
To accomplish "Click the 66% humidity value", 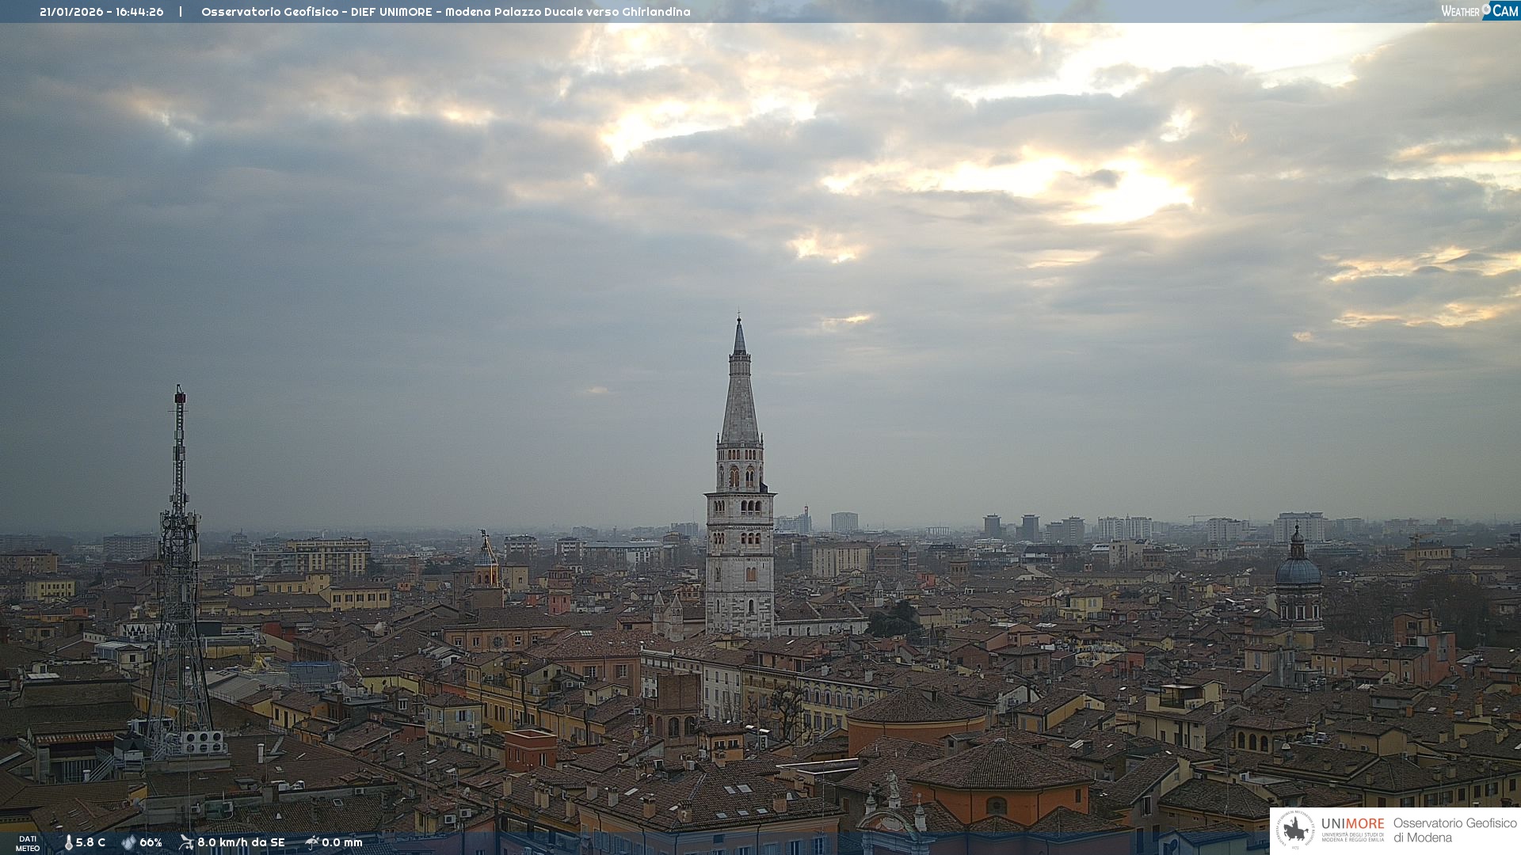I will coord(151,843).
